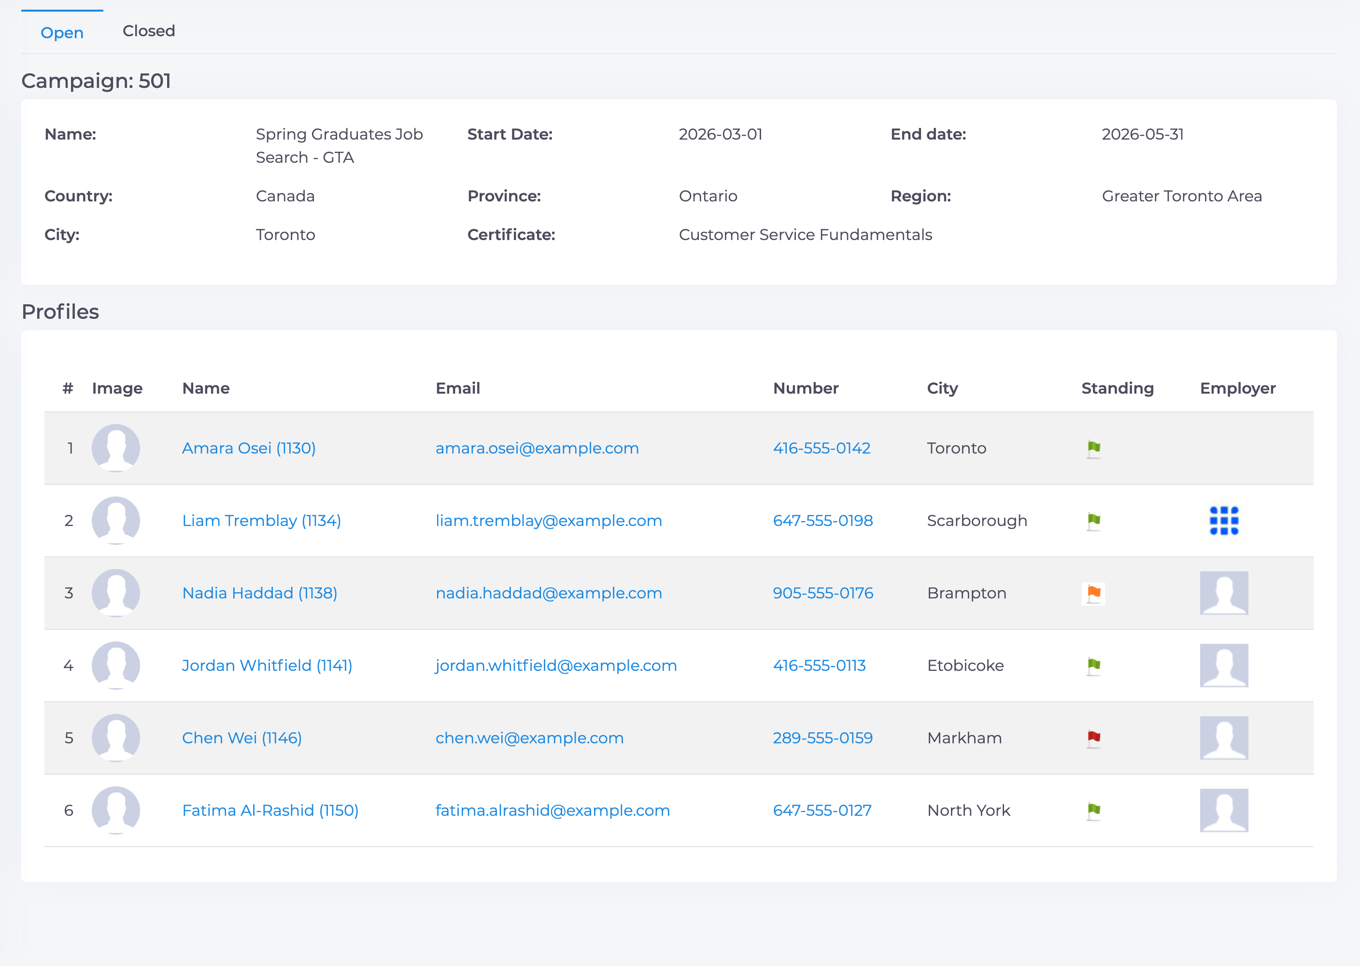Click Chen Wei's profile image
This screenshot has width=1360, height=966.
click(x=116, y=738)
